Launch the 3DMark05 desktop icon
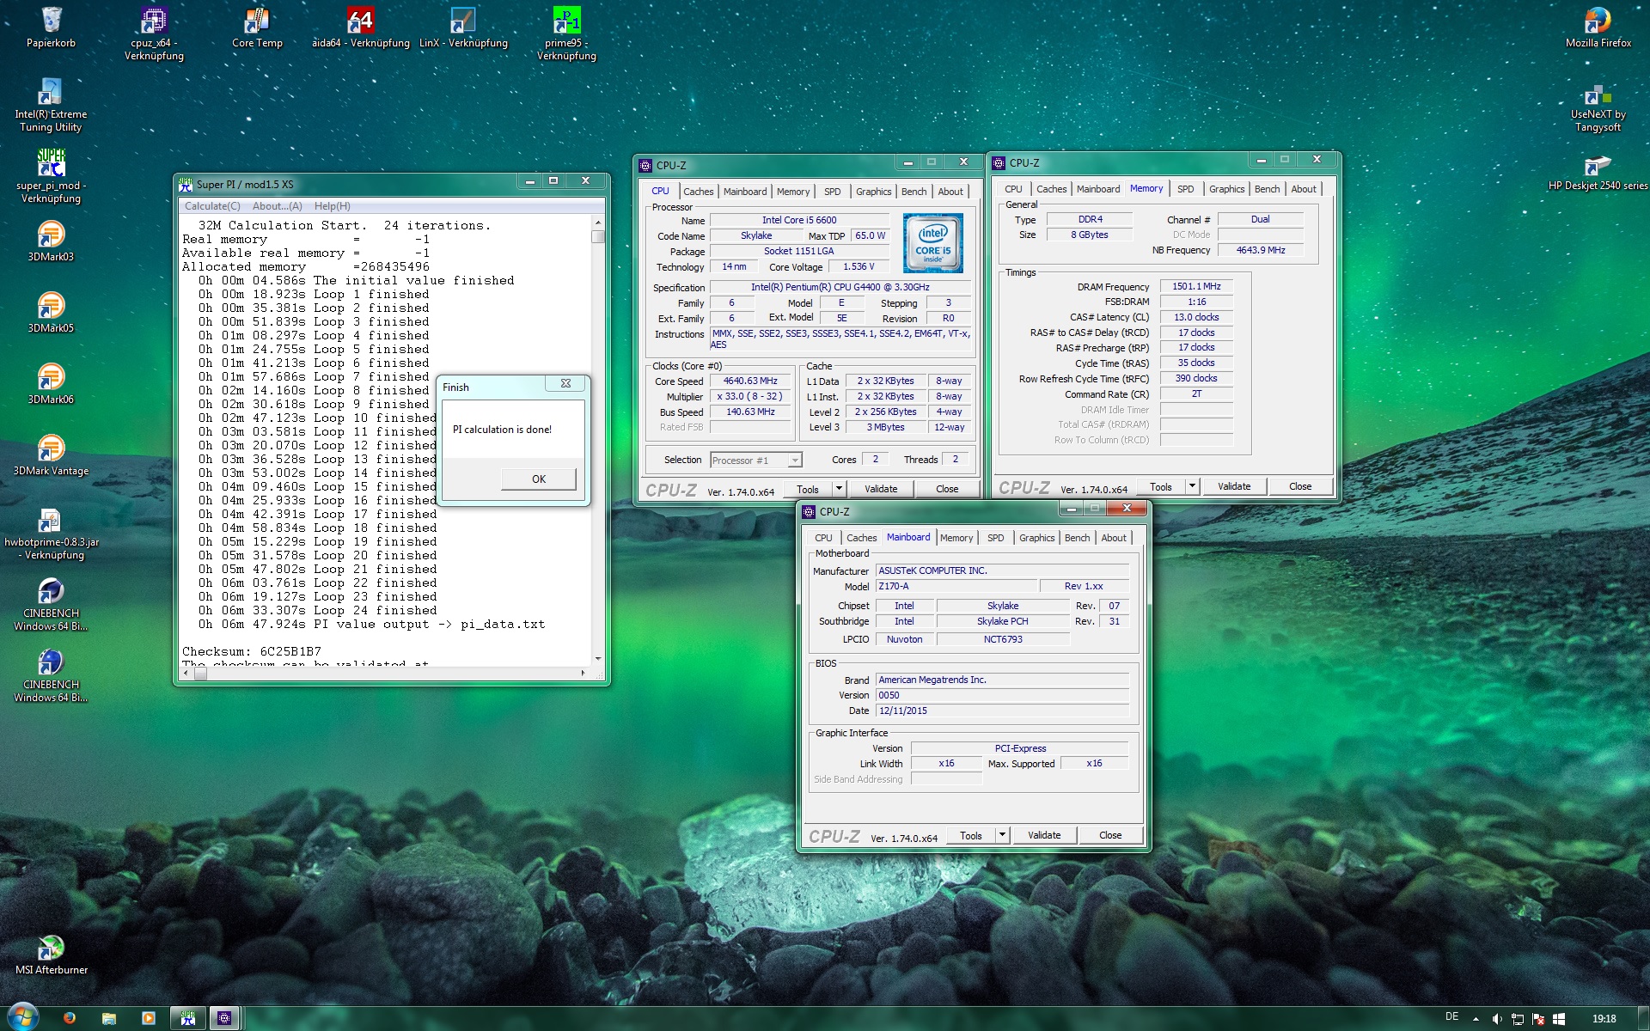Viewport: 1650px width, 1031px height. tap(51, 312)
